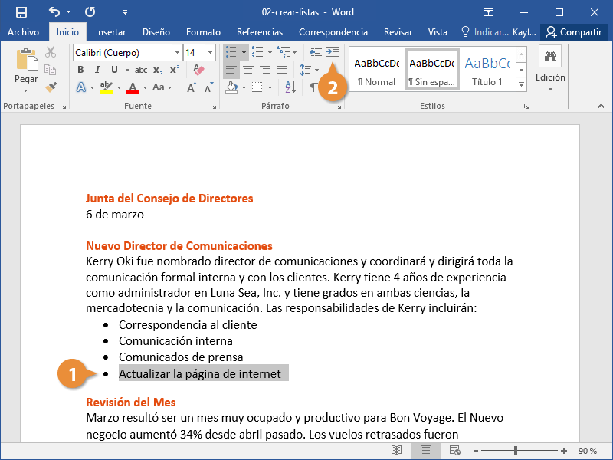The width and height of the screenshot is (613, 460).
Task: Repeat the last action
Action: [x=90, y=12]
